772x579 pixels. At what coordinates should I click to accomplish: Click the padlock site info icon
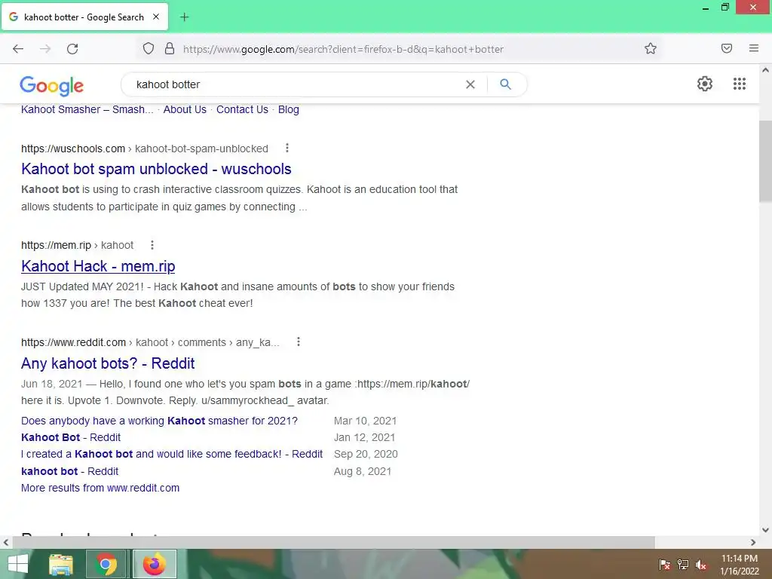pyautogui.click(x=170, y=48)
